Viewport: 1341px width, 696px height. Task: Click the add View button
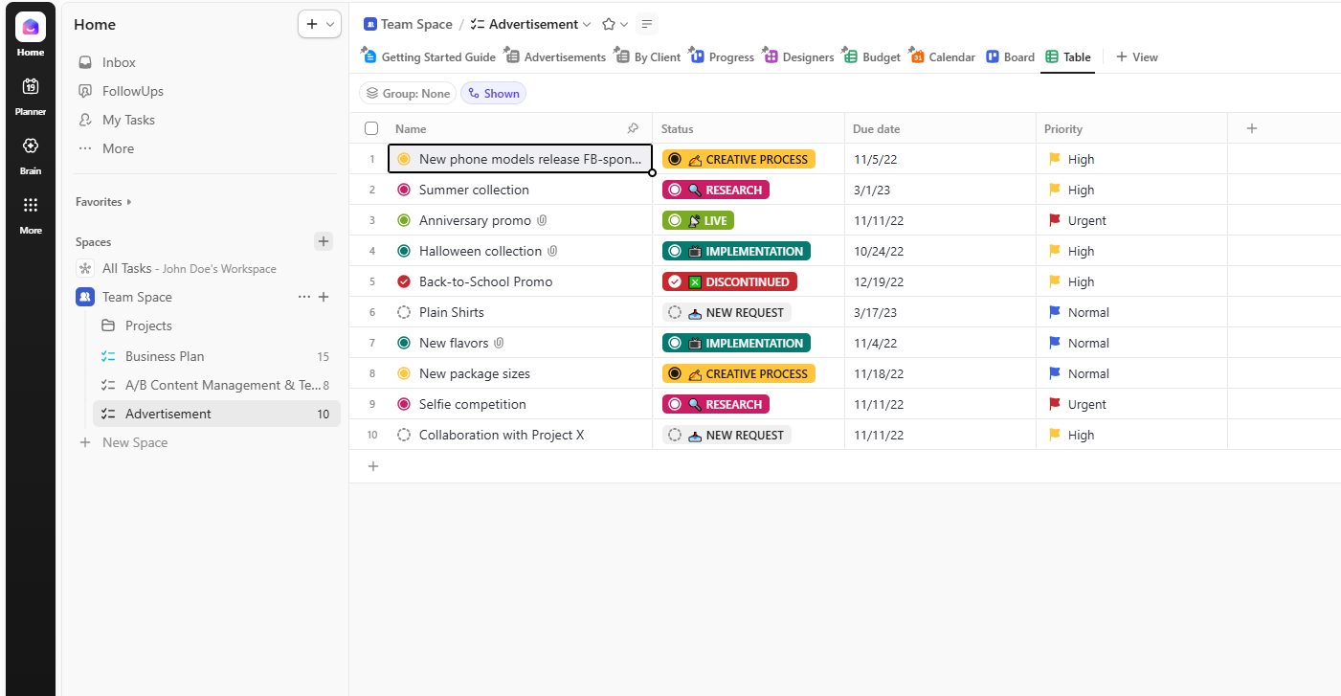tap(1137, 57)
